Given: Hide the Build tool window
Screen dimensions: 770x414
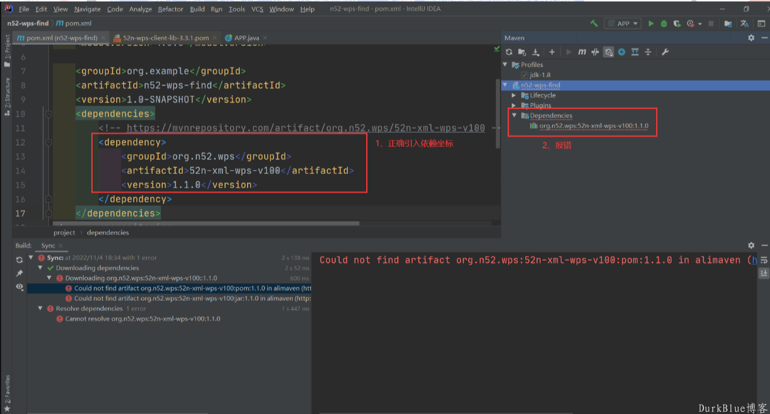Looking at the screenshot, I should pyautogui.click(x=764, y=245).
